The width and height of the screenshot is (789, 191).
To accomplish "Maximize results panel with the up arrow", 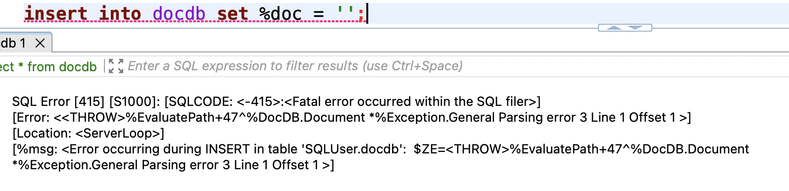I will pos(614,28).
